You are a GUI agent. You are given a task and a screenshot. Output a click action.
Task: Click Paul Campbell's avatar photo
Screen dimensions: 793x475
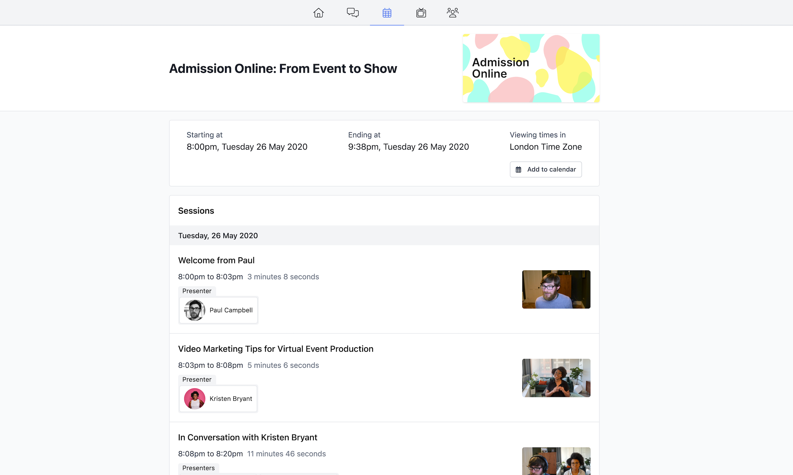[194, 310]
